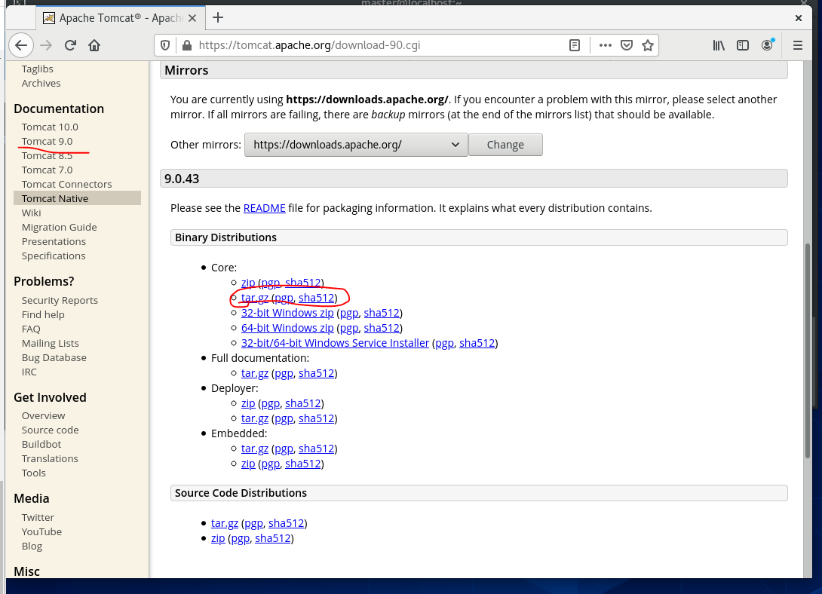The width and height of the screenshot is (822, 594).
Task: Download Core zip distribution
Action: pyautogui.click(x=248, y=283)
